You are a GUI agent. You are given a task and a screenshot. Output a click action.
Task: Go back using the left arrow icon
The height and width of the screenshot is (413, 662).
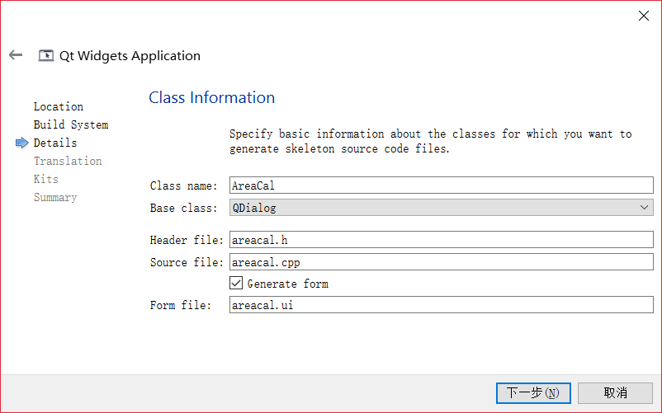pos(16,54)
